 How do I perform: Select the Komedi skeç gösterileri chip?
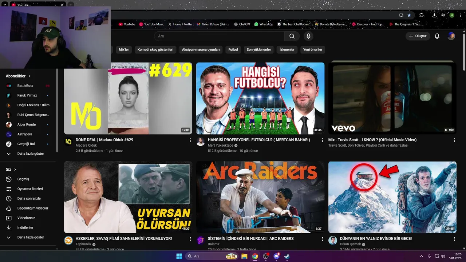(x=155, y=49)
